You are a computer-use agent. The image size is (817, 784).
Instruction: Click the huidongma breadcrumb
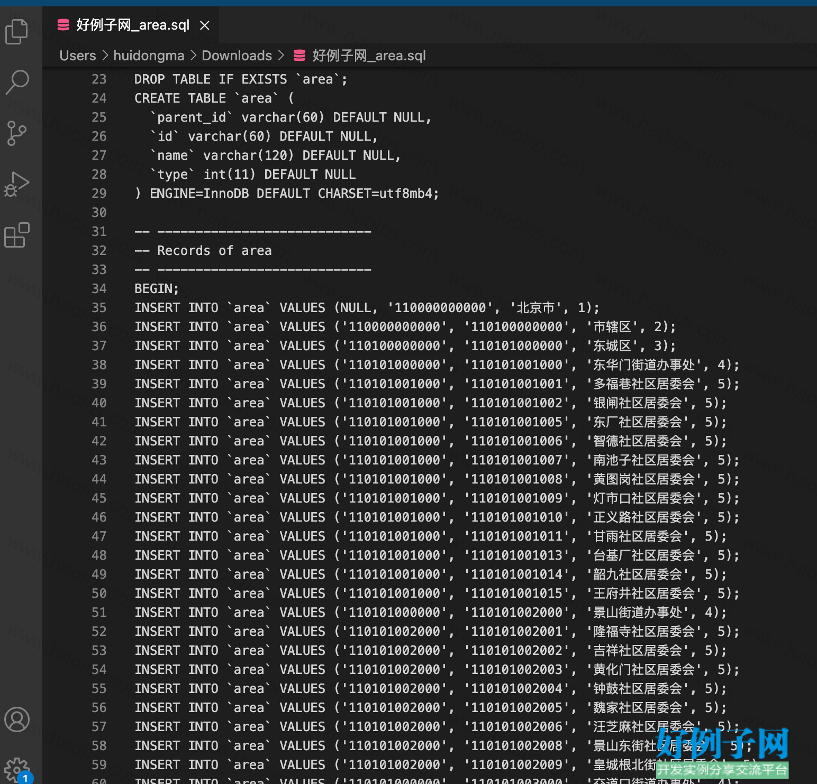coord(149,56)
